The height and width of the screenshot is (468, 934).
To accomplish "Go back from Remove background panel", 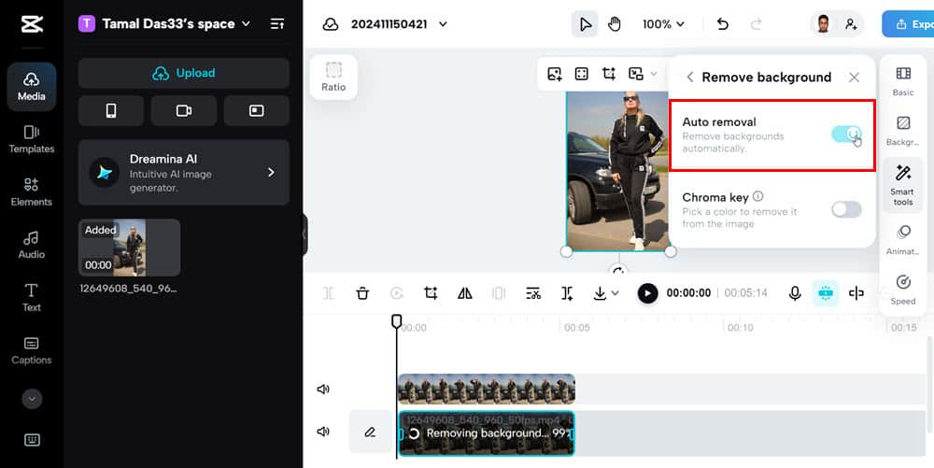I will 690,78.
